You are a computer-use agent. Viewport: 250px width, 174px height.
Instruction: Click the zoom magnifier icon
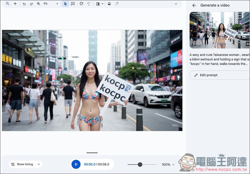coord(38,4)
